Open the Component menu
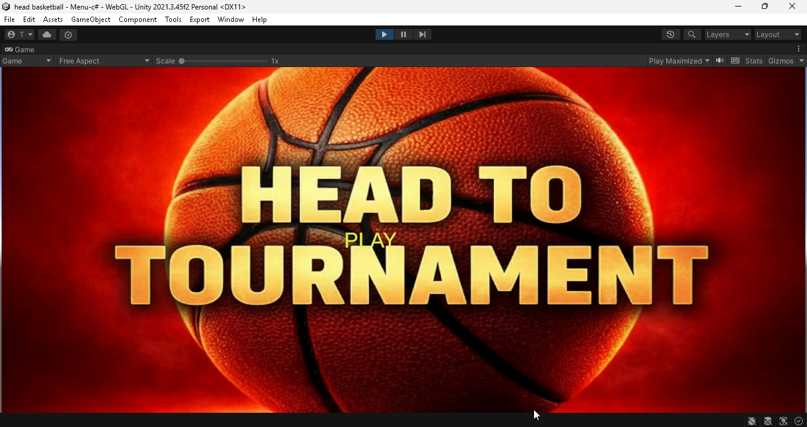807x427 pixels. (x=138, y=20)
